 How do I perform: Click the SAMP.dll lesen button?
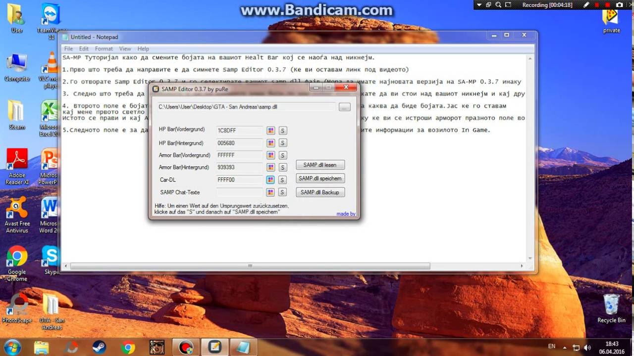[320, 165]
